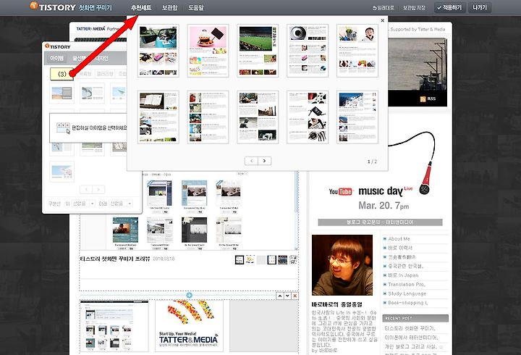
Task: Switch to the 디자인 tab in Tistory panel
Action: (101, 58)
